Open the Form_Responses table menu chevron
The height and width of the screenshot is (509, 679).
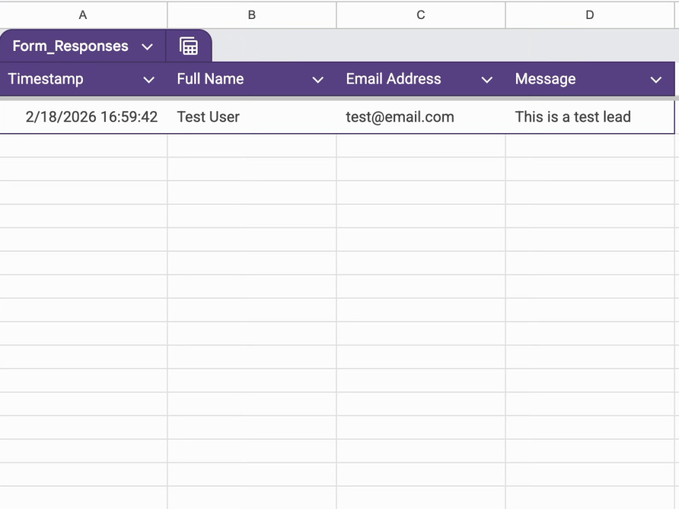click(147, 47)
